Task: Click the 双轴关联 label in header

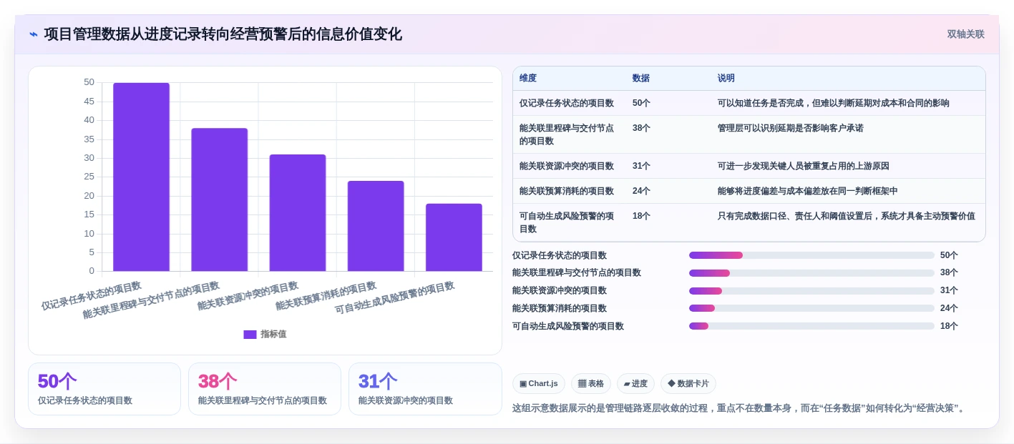Action: (965, 34)
